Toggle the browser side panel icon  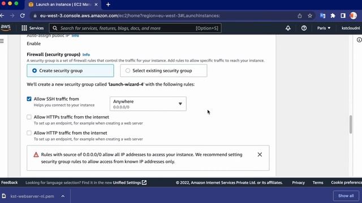[x=343, y=16]
